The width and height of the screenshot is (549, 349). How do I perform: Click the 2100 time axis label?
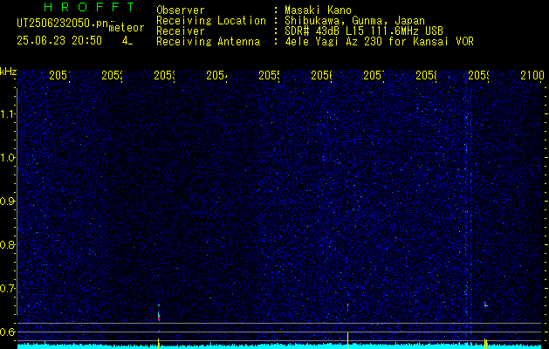(532, 75)
